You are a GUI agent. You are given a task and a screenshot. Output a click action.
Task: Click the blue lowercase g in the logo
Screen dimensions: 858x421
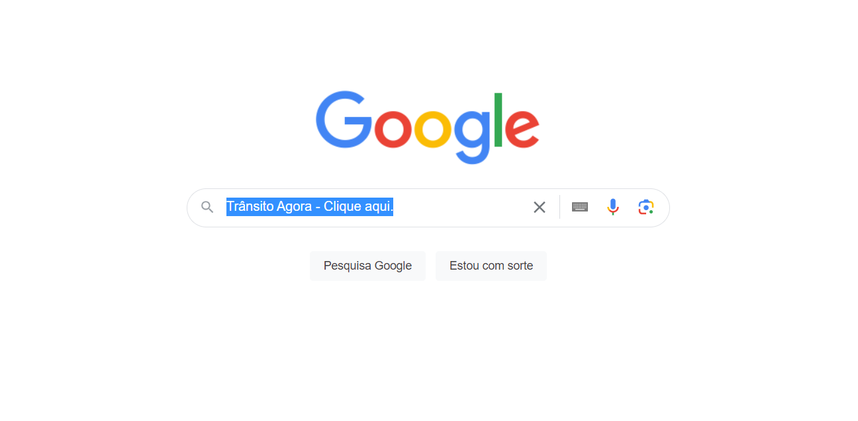pyautogui.click(x=473, y=137)
